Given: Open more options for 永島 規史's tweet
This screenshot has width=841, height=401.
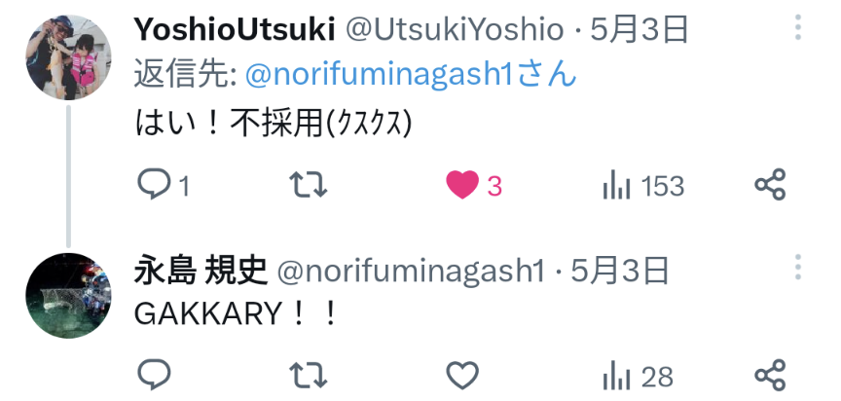Looking at the screenshot, I should [798, 267].
